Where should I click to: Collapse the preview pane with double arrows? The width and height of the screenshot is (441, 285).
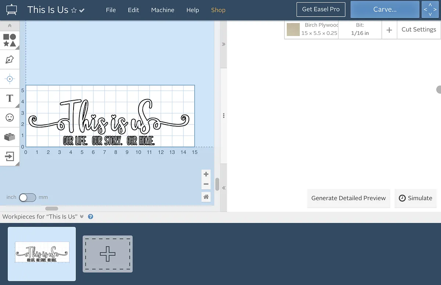click(x=223, y=44)
